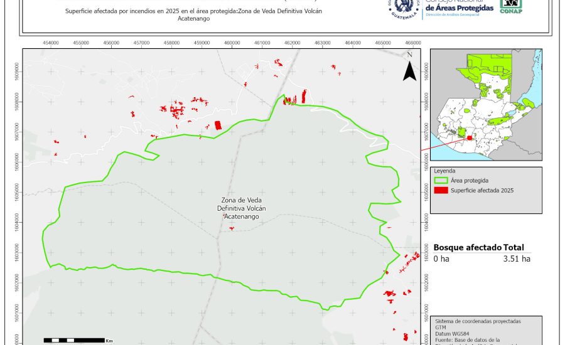Click the small red patch below Acatenango label

pos(232,228)
